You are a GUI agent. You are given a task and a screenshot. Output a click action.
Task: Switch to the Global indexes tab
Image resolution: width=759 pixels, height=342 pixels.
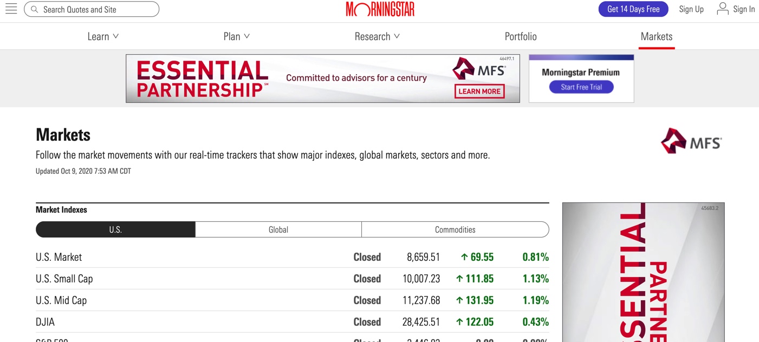(x=278, y=229)
